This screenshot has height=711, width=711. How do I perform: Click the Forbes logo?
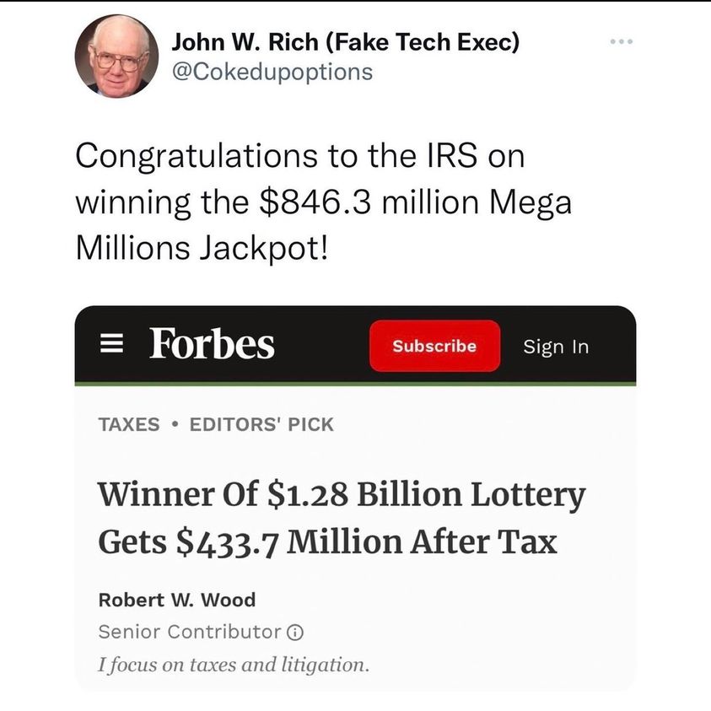pyautogui.click(x=213, y=345)
